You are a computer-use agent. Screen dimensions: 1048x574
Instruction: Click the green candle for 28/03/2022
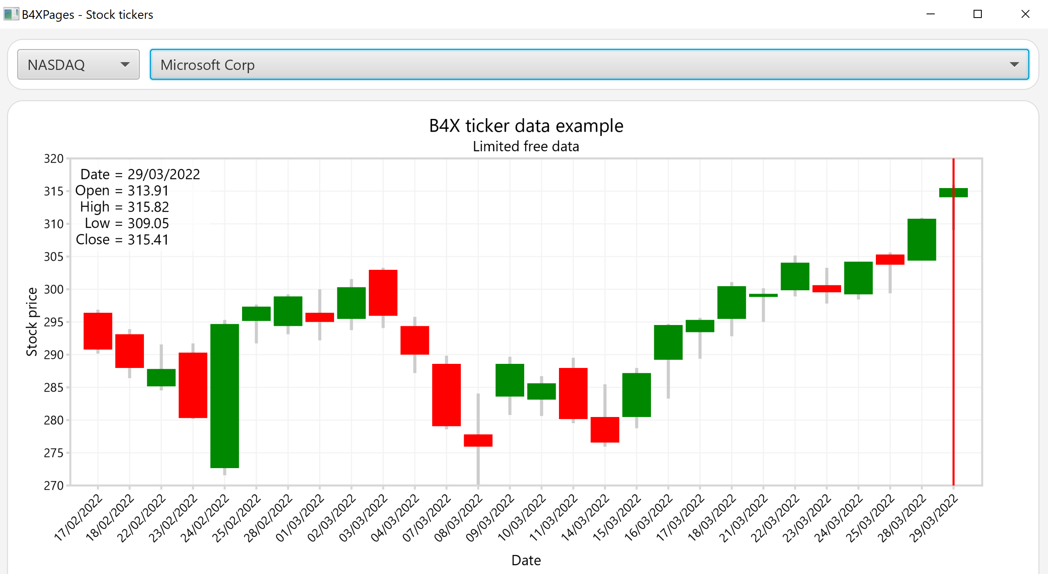point(921,240)
